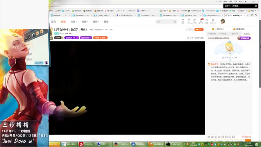Image resolution: width=261 pixels, height=147 pixels.
Task: Focus the site search input field
Action: pyautogui.click(x=164, y=22)
